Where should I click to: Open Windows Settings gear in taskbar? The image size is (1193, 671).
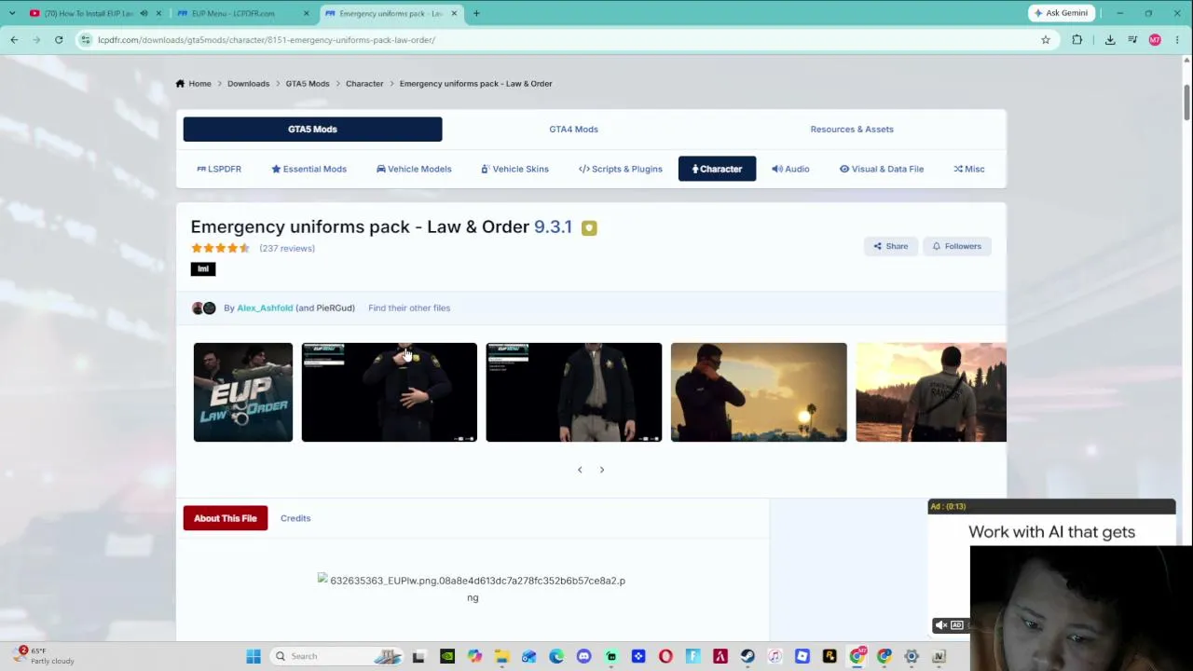pos(912,656)
